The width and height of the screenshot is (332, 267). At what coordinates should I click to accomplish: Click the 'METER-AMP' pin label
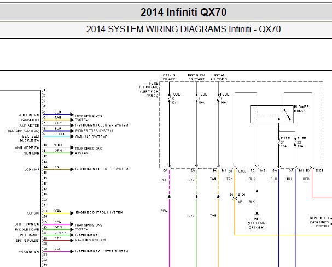30,235
